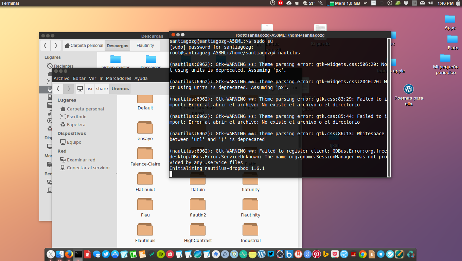The image size is (462, 261).
Task: Open Escritorio in the sidebar
Action: pyautogui.click(x=73, y=117)
